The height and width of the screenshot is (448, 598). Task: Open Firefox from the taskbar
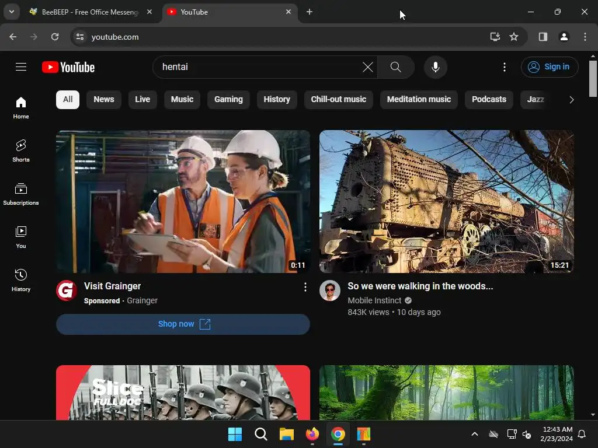click(x=312, y=434)
